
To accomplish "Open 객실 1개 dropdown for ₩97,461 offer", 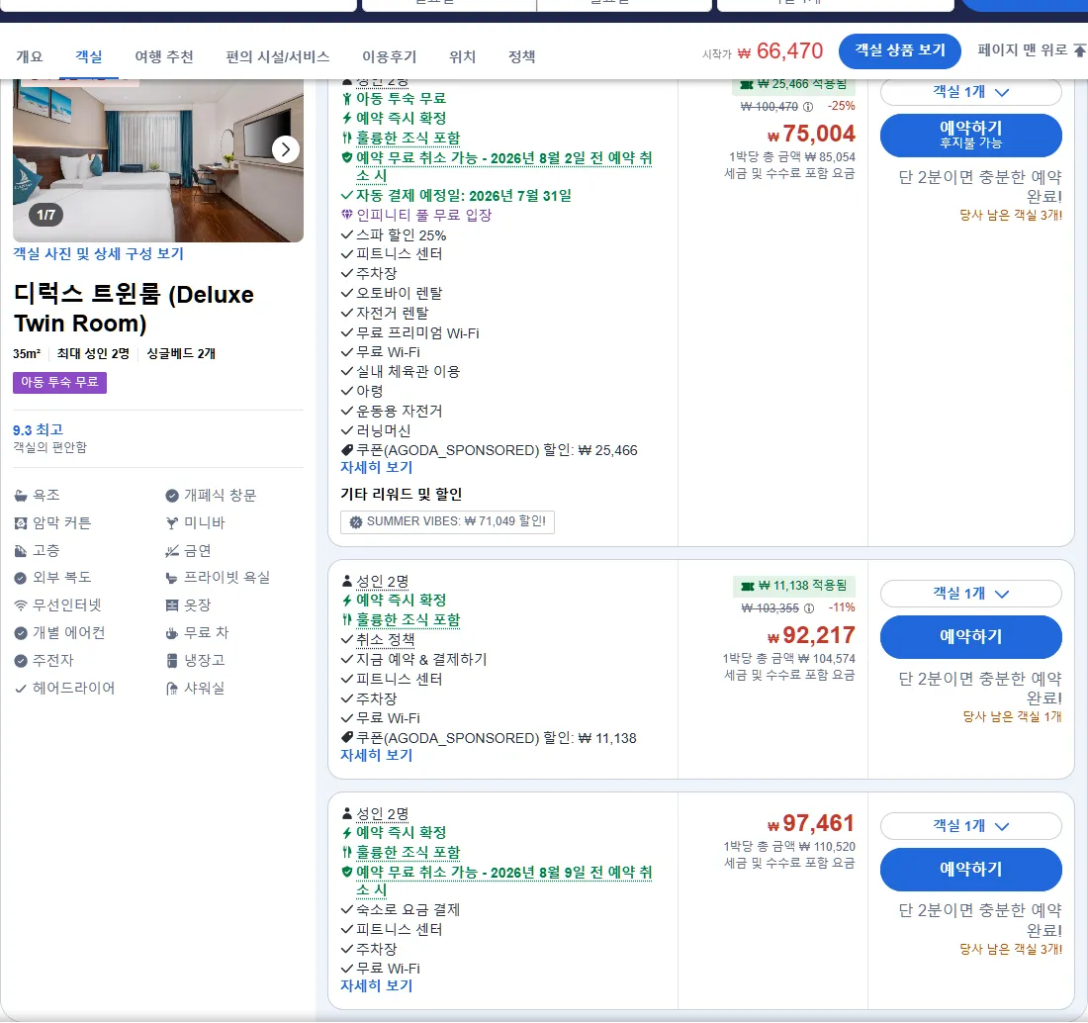I will pos(970,826).
